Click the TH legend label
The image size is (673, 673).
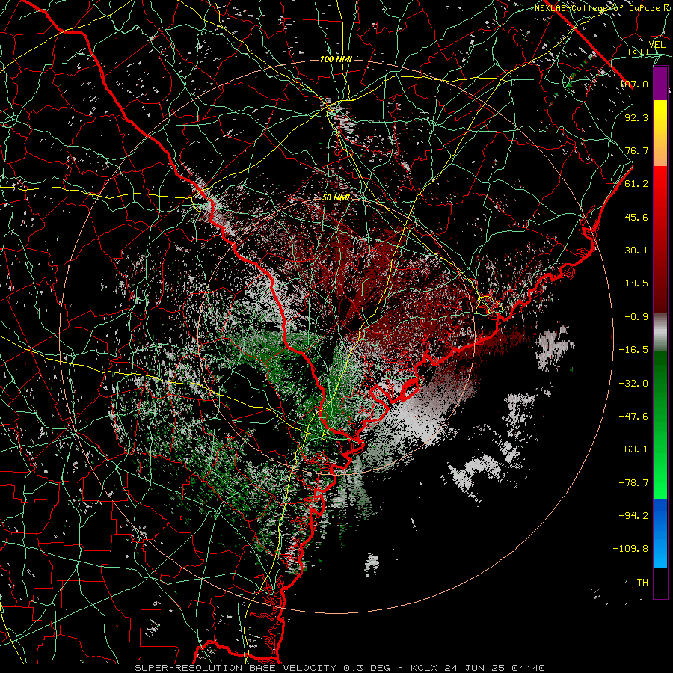click(642, 583)
